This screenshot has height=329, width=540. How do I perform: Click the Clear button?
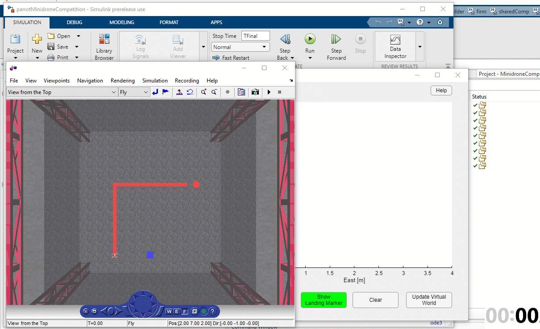coord(375,300)
